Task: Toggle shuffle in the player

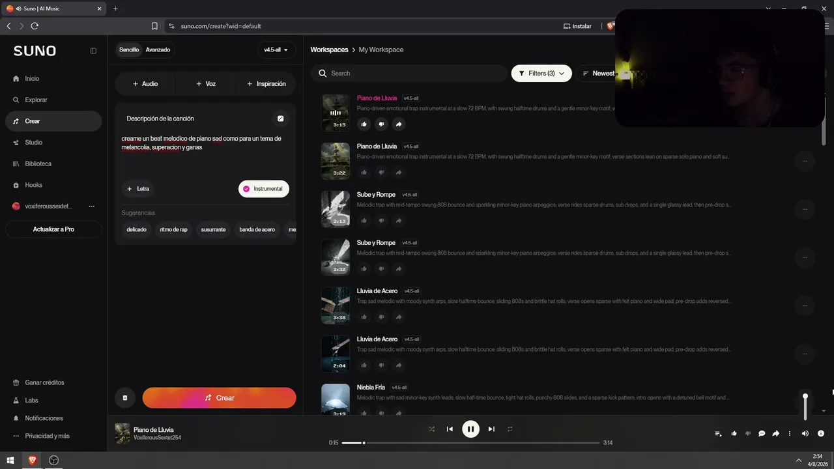Action: (431, 429)
